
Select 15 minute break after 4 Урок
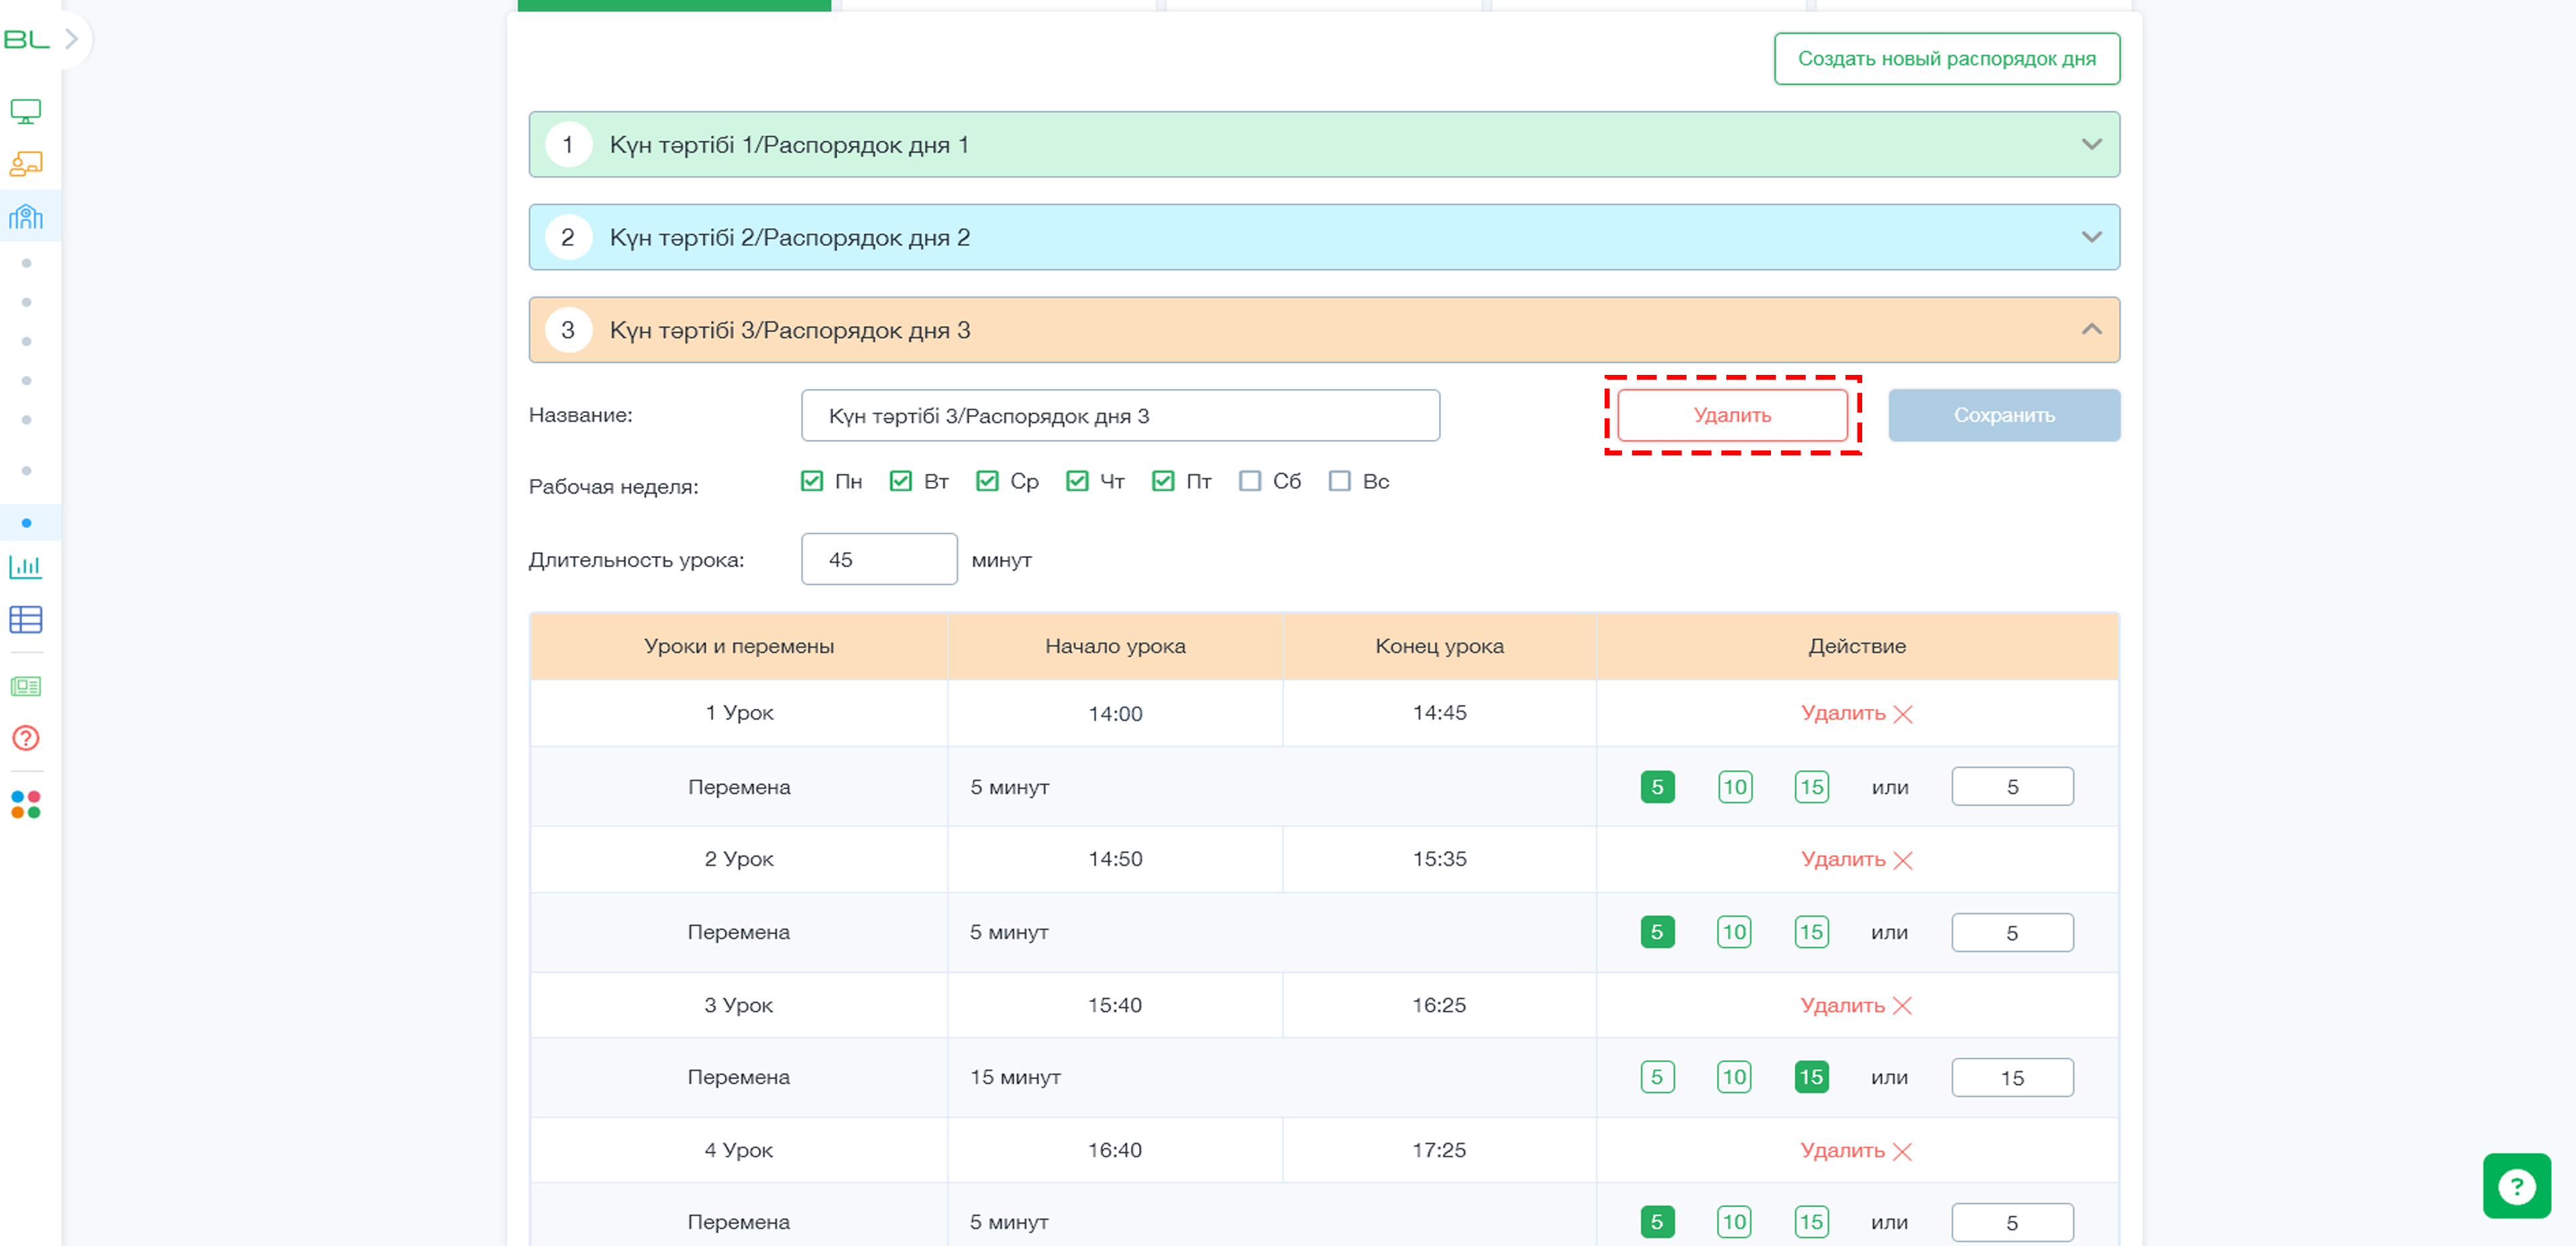1812,1222
